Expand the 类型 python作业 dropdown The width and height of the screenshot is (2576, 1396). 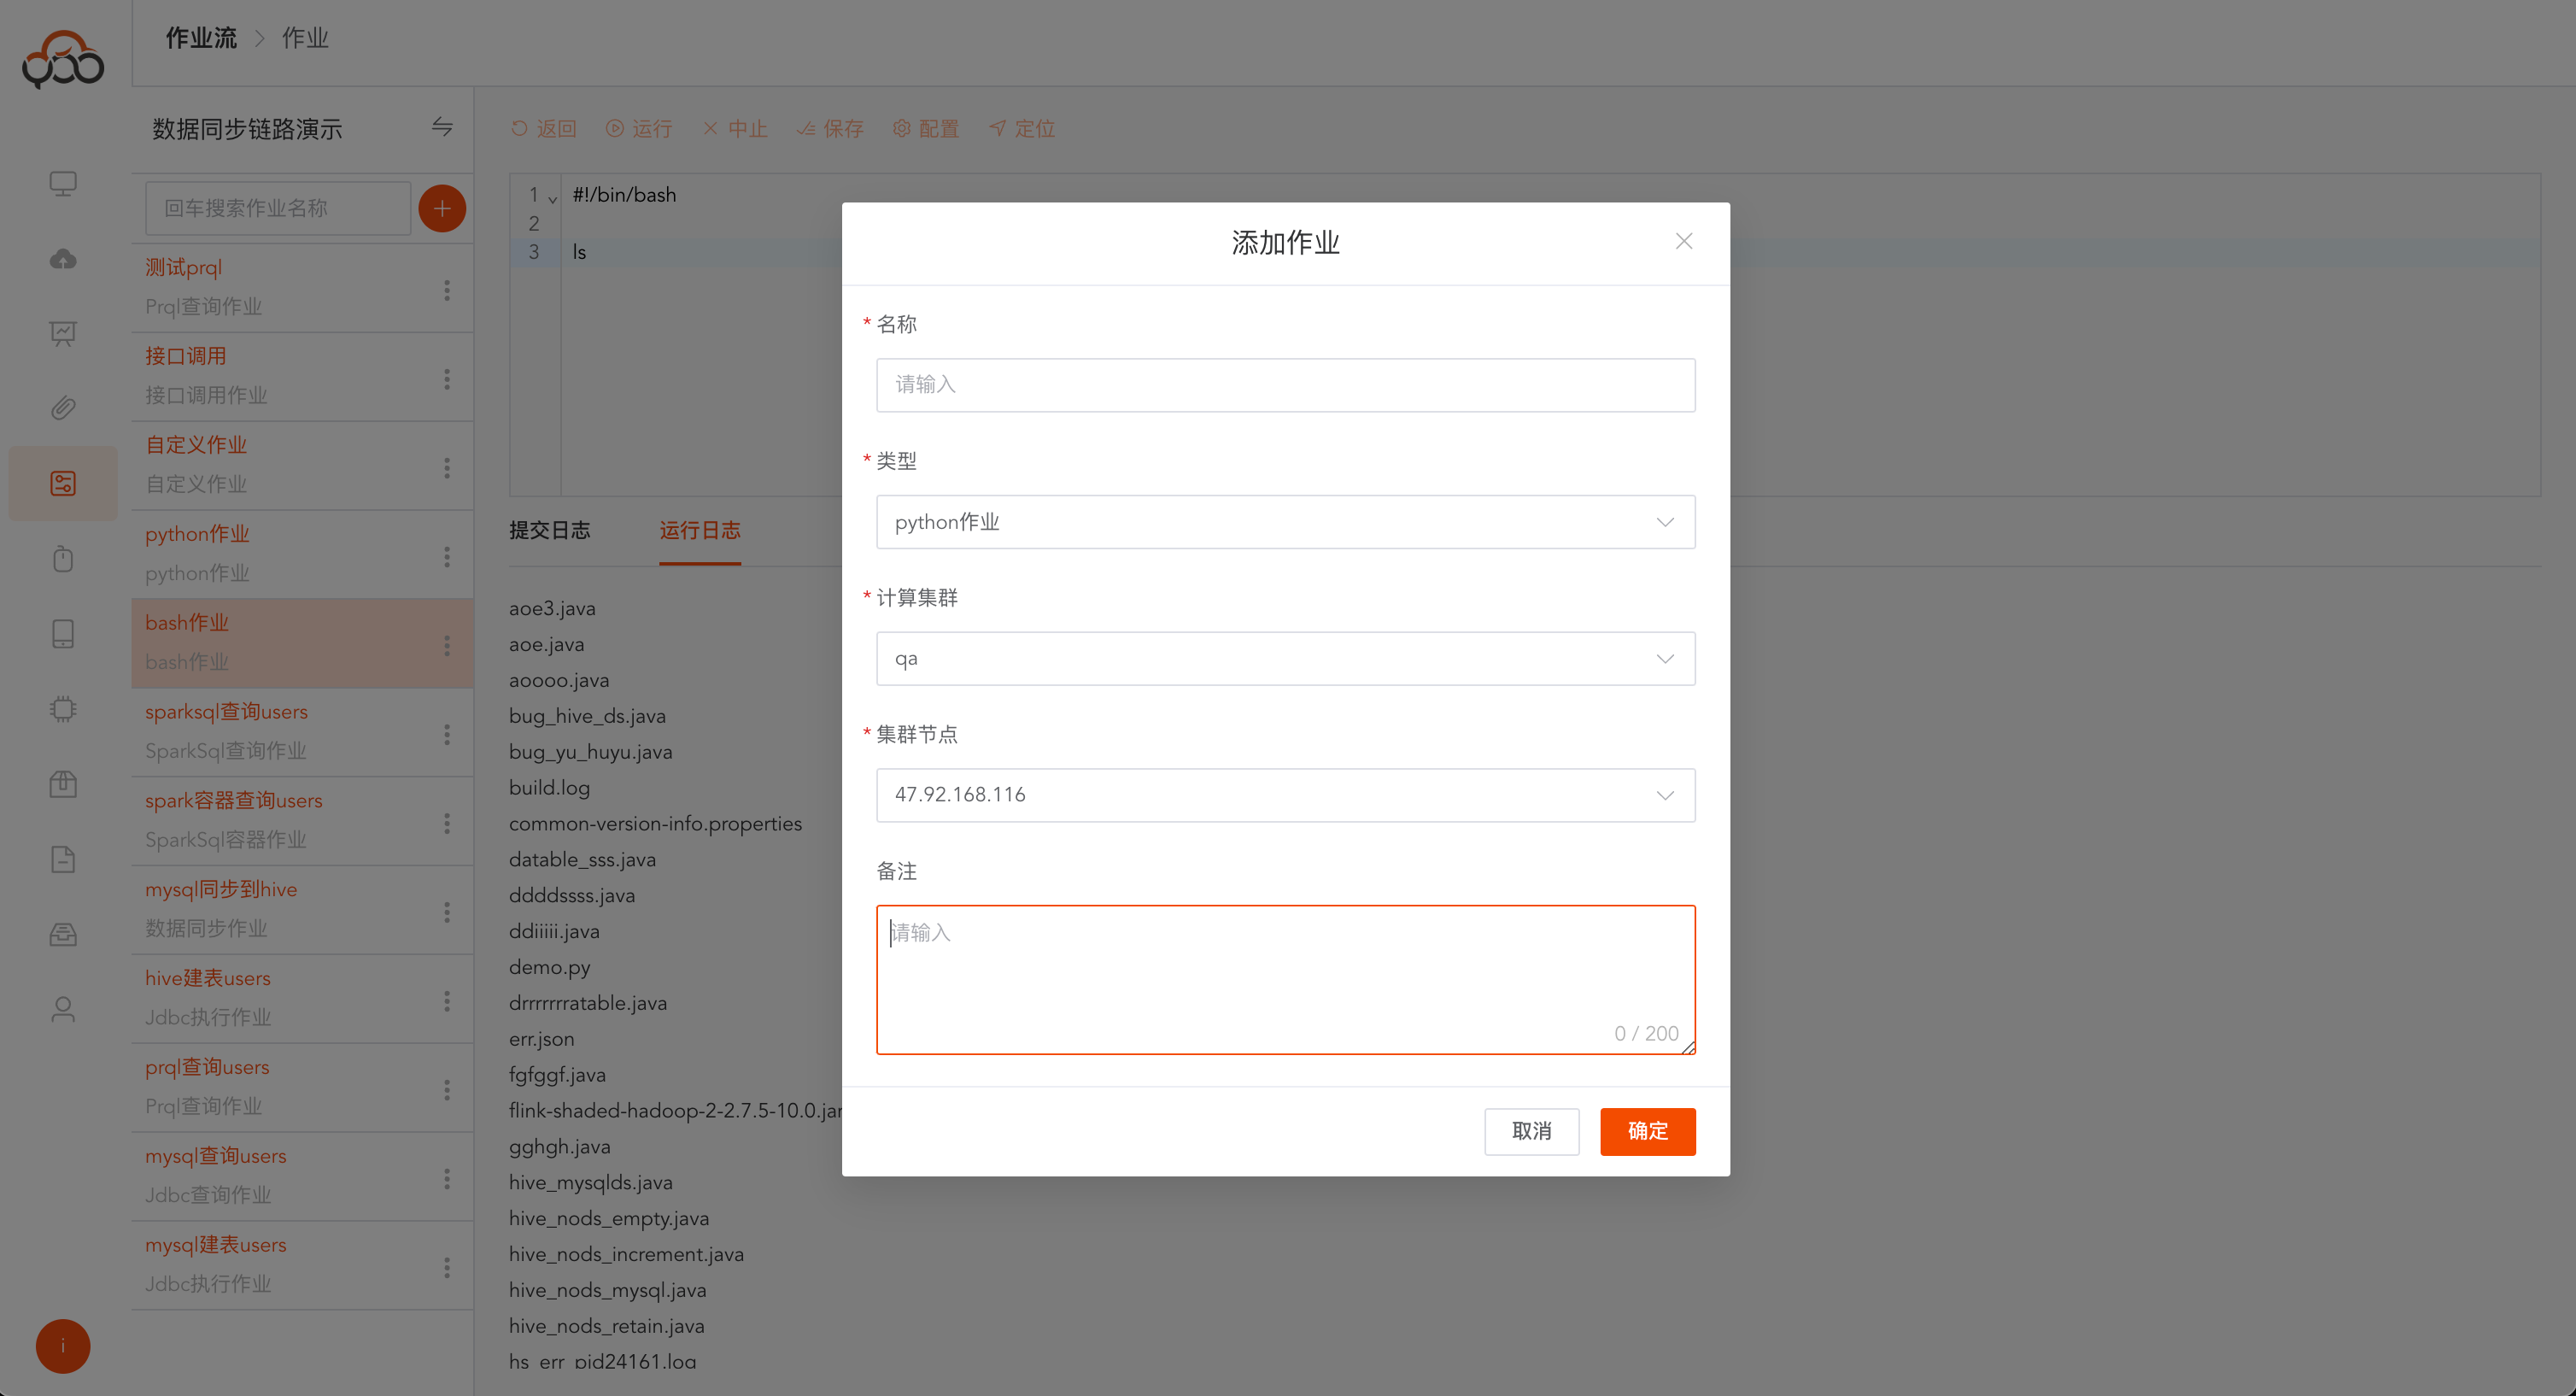click(x=1284, y=522)
